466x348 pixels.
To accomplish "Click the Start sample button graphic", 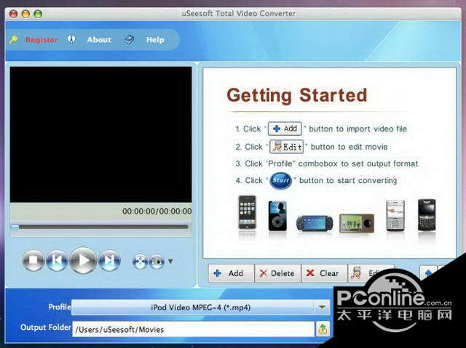I will pos(280,180).
